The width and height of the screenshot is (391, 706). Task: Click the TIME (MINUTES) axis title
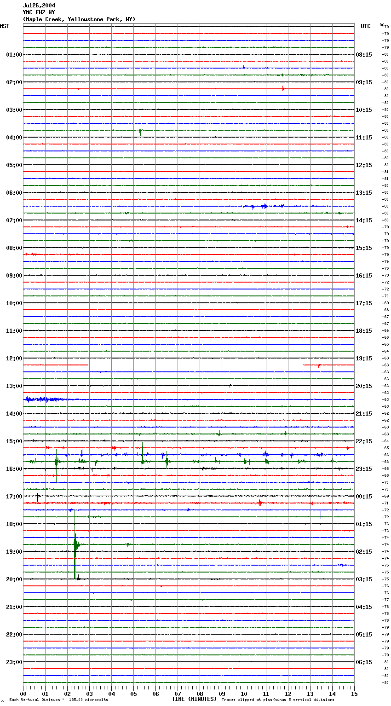pyautogui.click(x=194, y=699)
